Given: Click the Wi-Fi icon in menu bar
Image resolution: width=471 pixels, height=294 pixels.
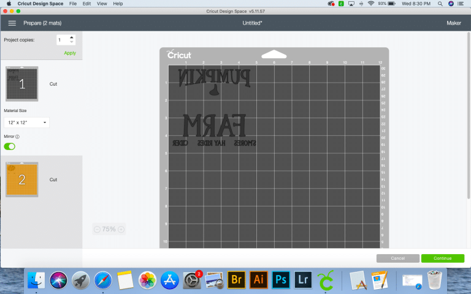Looking at the screenshot, I should tap(371, 4).
